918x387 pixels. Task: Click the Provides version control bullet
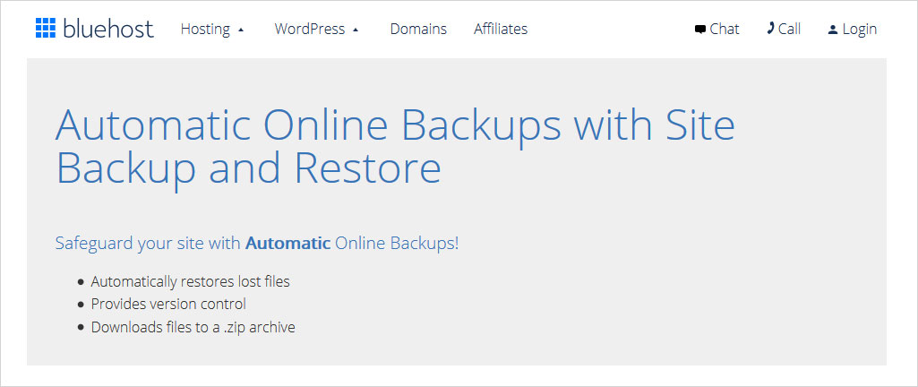(168, 304)
